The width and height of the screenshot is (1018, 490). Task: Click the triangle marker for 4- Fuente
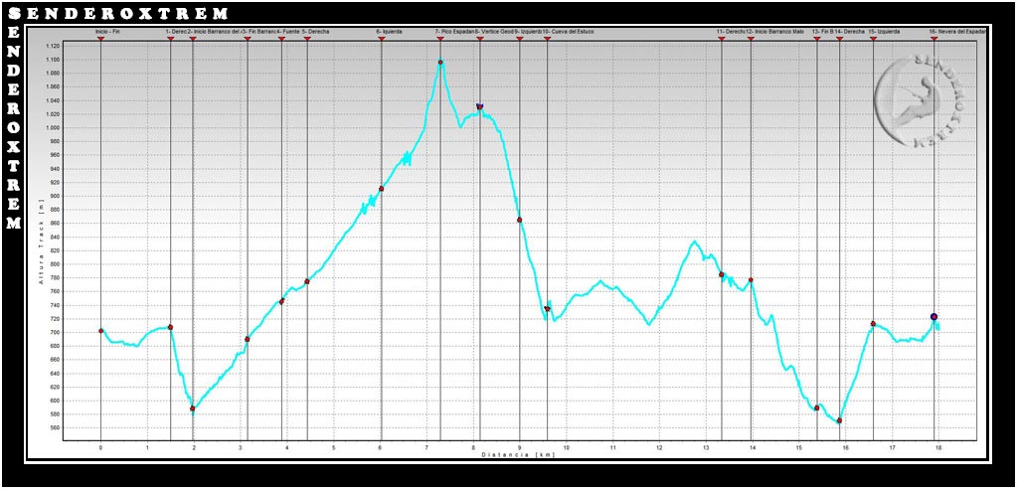(281, 39)
